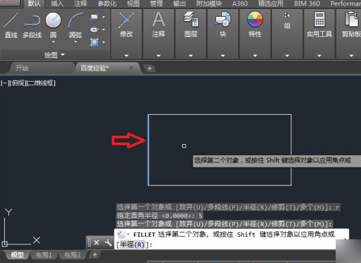Viewport: 361px width, 263px height.
Task: Select the 圆 (Circle) tool
Action: pos(53,25)
